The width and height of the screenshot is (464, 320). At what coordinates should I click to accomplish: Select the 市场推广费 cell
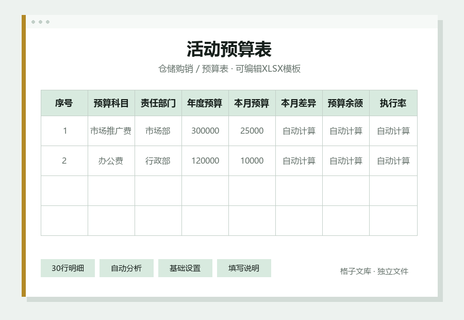111,131
